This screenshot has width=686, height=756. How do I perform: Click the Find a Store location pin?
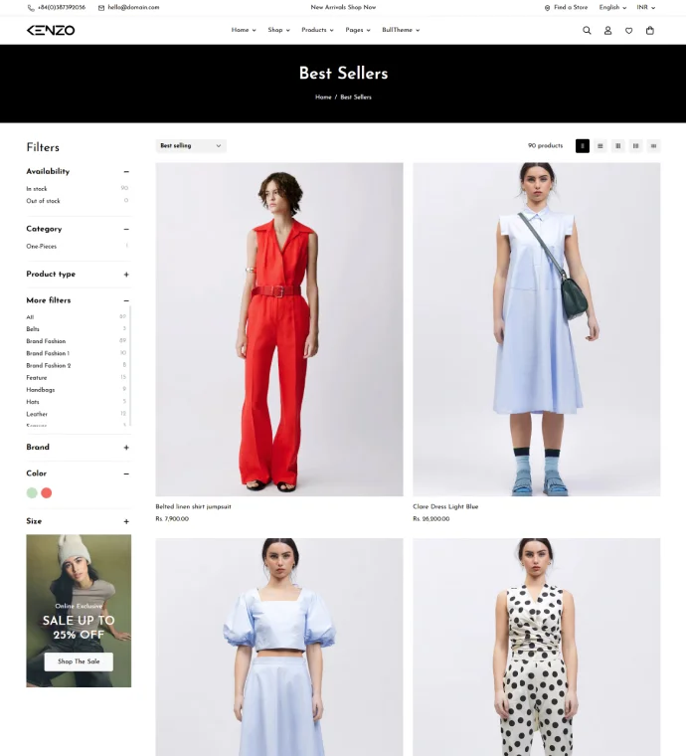point(547,8)
